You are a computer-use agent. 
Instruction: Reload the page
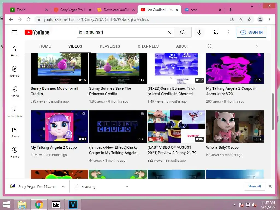(28, 19)
